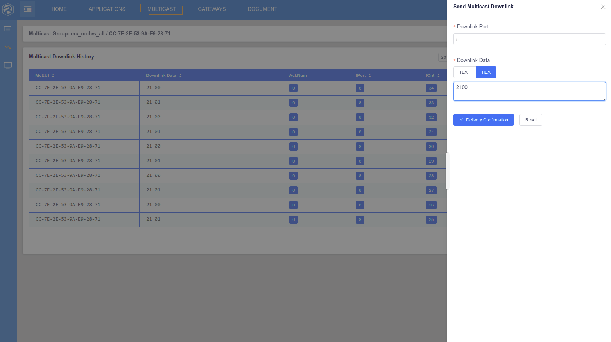
Task: Switch downlink data format to TEXT
Action: [x=465, y=72]
